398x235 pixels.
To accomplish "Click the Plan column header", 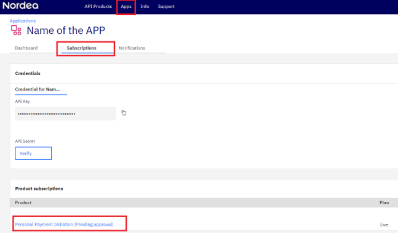I will tap(384, 202).
